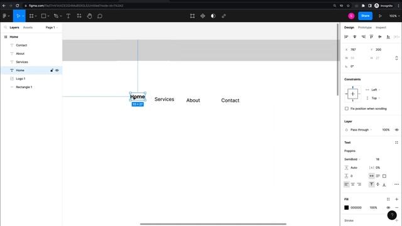Toggle layer visibility eye in Layer section
The height and width of the screenshot is (226, 402).
point(396,130)
